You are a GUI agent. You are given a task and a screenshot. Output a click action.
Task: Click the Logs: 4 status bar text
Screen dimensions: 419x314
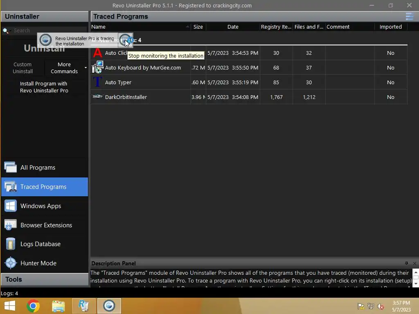click(9, 293)
